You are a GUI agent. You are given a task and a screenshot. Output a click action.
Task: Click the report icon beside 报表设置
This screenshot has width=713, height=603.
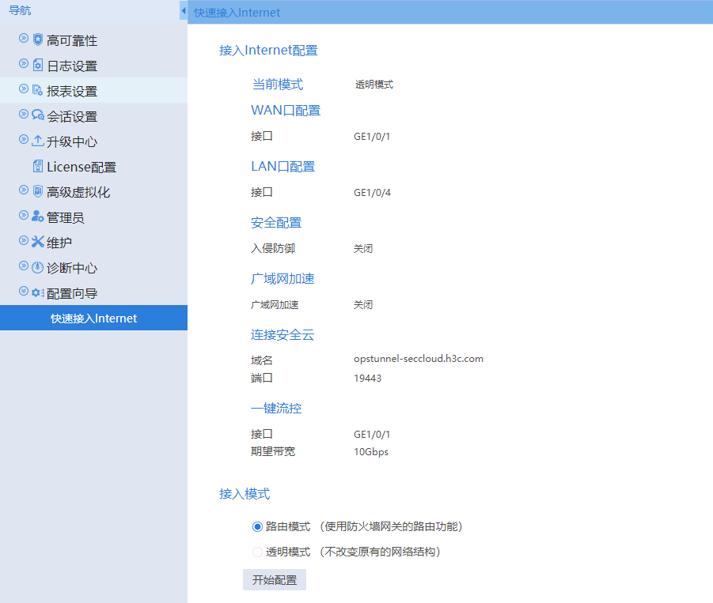(38, 90)
